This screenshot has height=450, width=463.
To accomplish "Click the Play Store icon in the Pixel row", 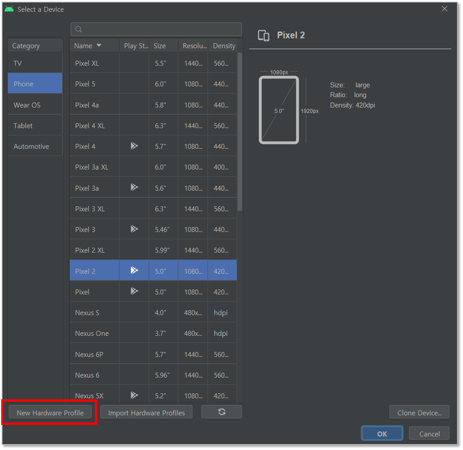I will coord(134,291).
